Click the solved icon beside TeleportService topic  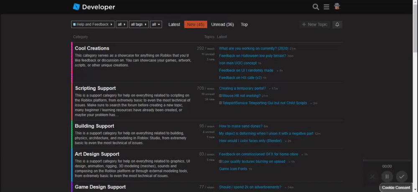coord(220,103)
